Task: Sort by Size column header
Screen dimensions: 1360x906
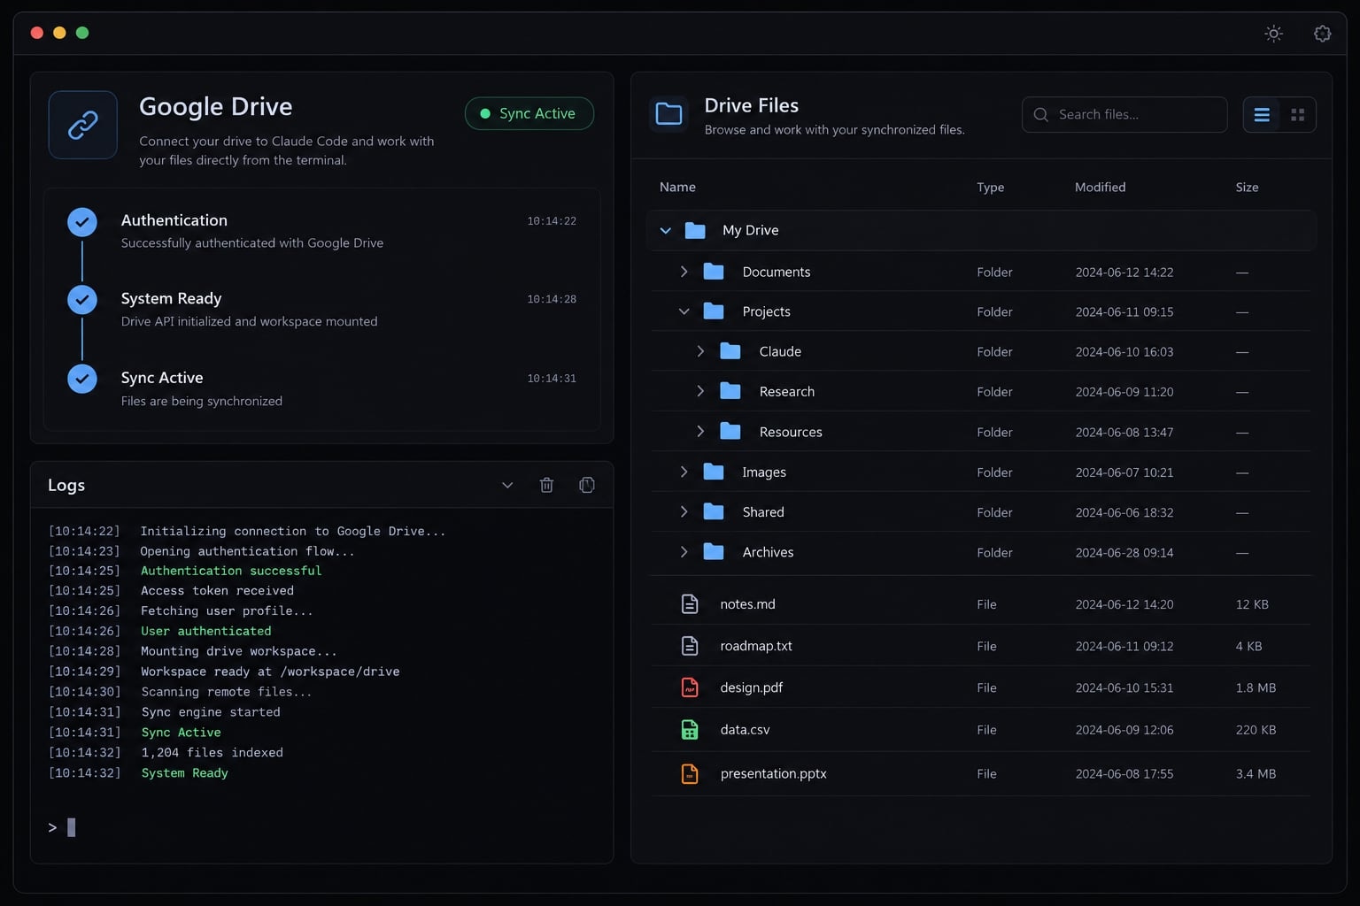Action: 1247,187
